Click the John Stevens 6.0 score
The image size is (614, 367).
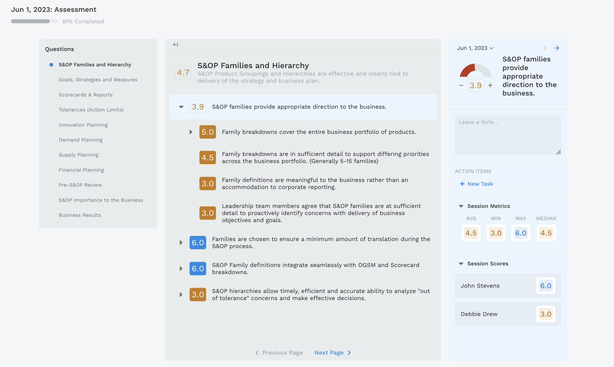(546, 286)
